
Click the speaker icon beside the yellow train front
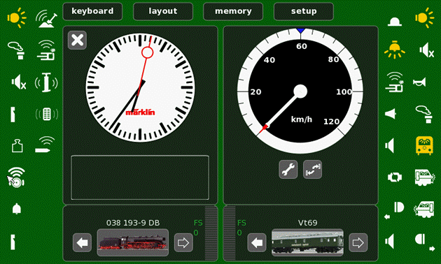(x=389, y=145)
